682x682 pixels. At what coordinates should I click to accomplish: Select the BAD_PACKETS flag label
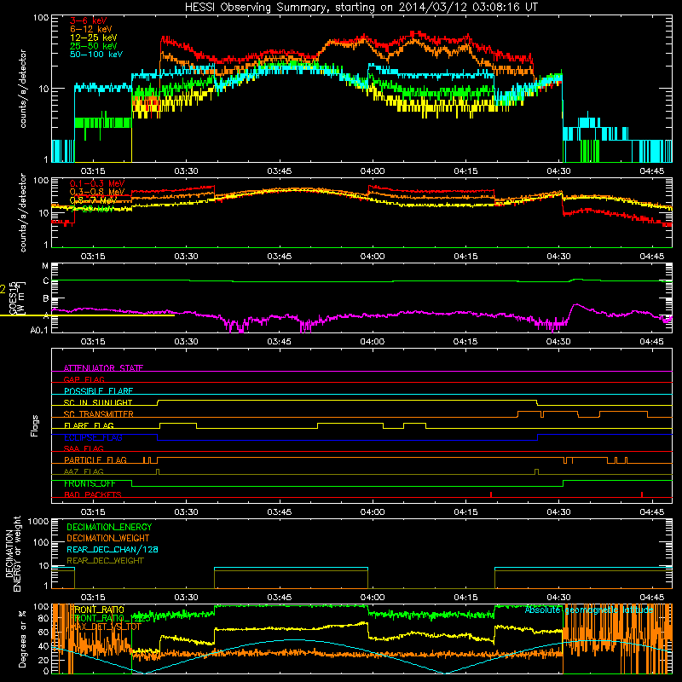tap(93, 494)
